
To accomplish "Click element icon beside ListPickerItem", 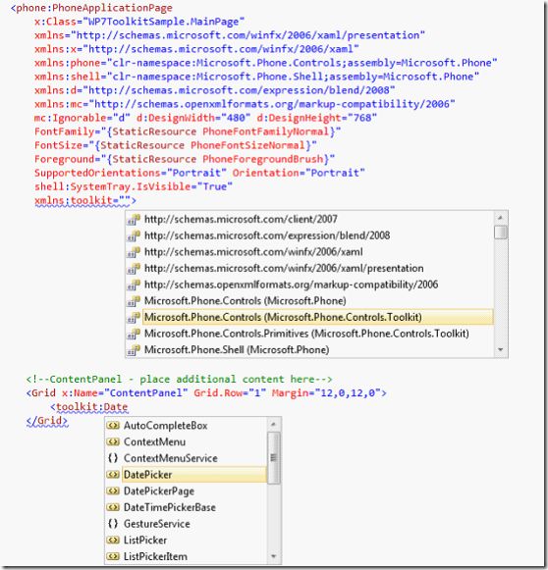I will point(113,556).
